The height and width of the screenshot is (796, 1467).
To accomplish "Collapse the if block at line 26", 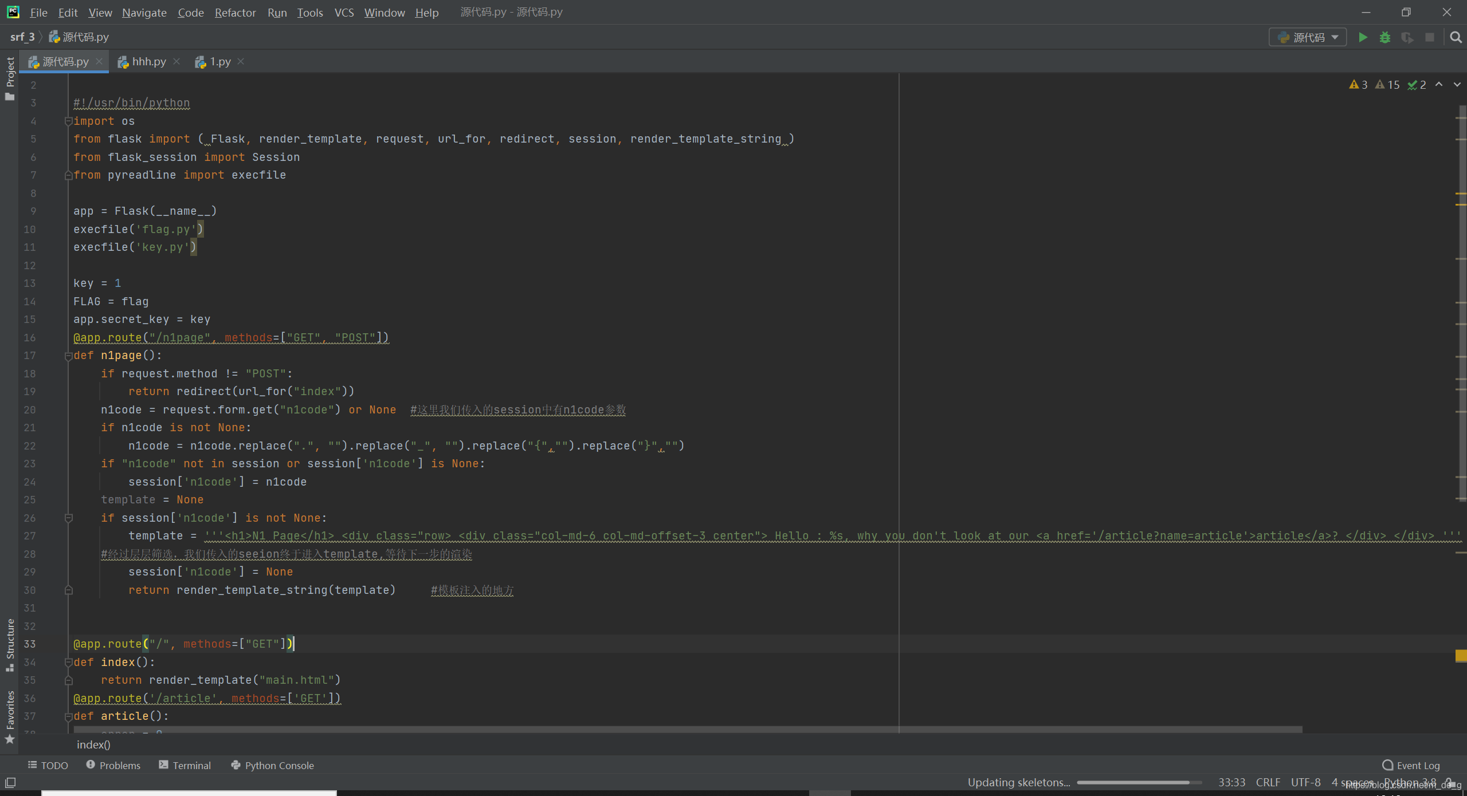I will coord(68,518).
